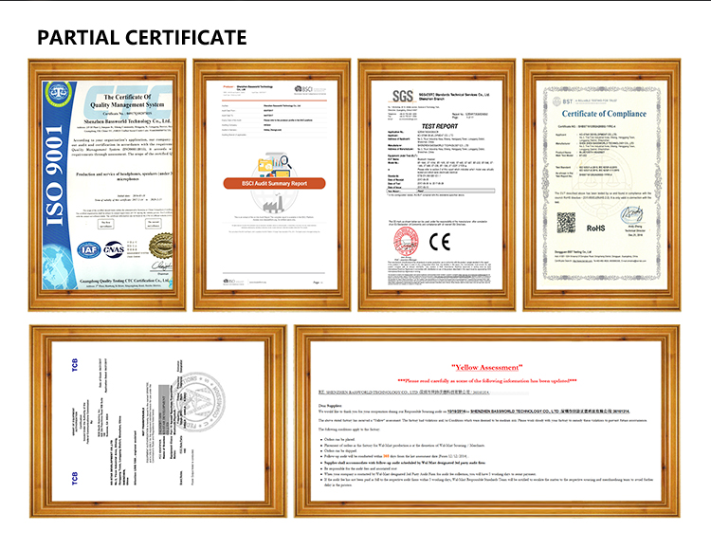
Task: Click the scales emblem on ISO certificate
Action: (x=59, y=96)
